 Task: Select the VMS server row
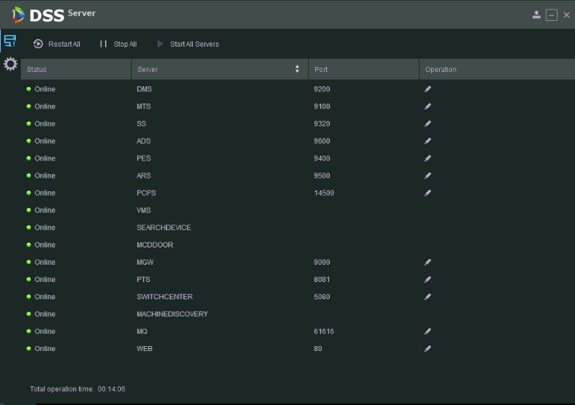click(144, 211)
